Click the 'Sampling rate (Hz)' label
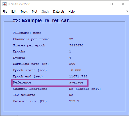Viewport: 129px width, 116px height. [x=31, y=64]
